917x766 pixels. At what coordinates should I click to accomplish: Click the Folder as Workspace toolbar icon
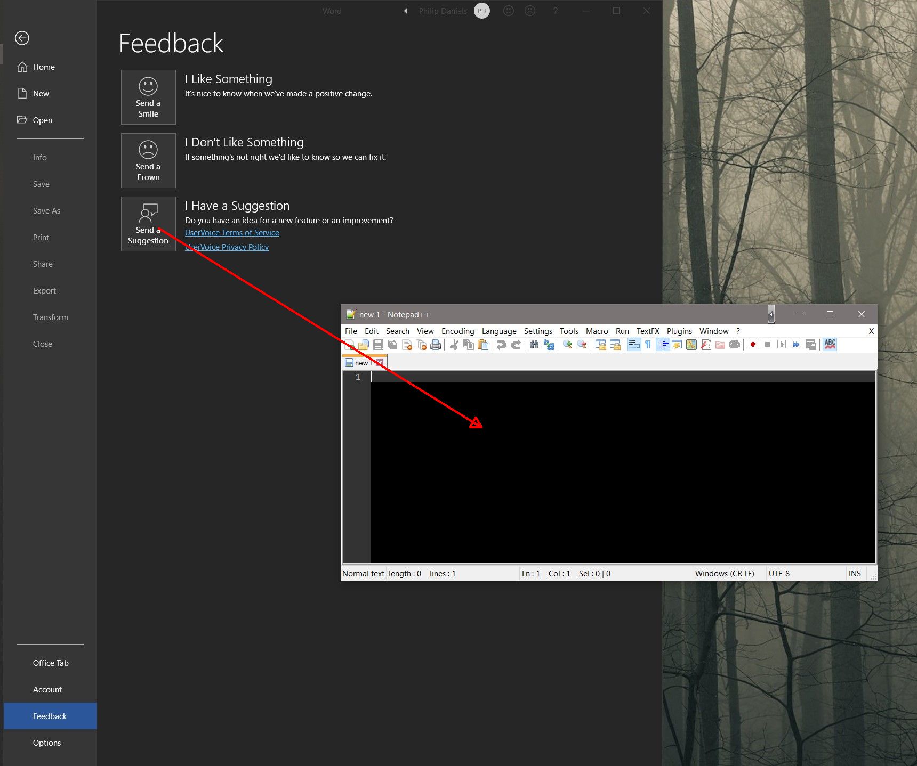coord(720,345)
